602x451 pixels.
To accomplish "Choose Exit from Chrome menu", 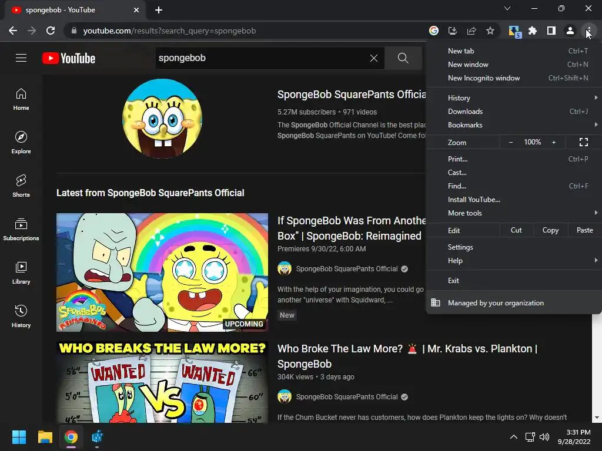I will click(x=513, y=280).
